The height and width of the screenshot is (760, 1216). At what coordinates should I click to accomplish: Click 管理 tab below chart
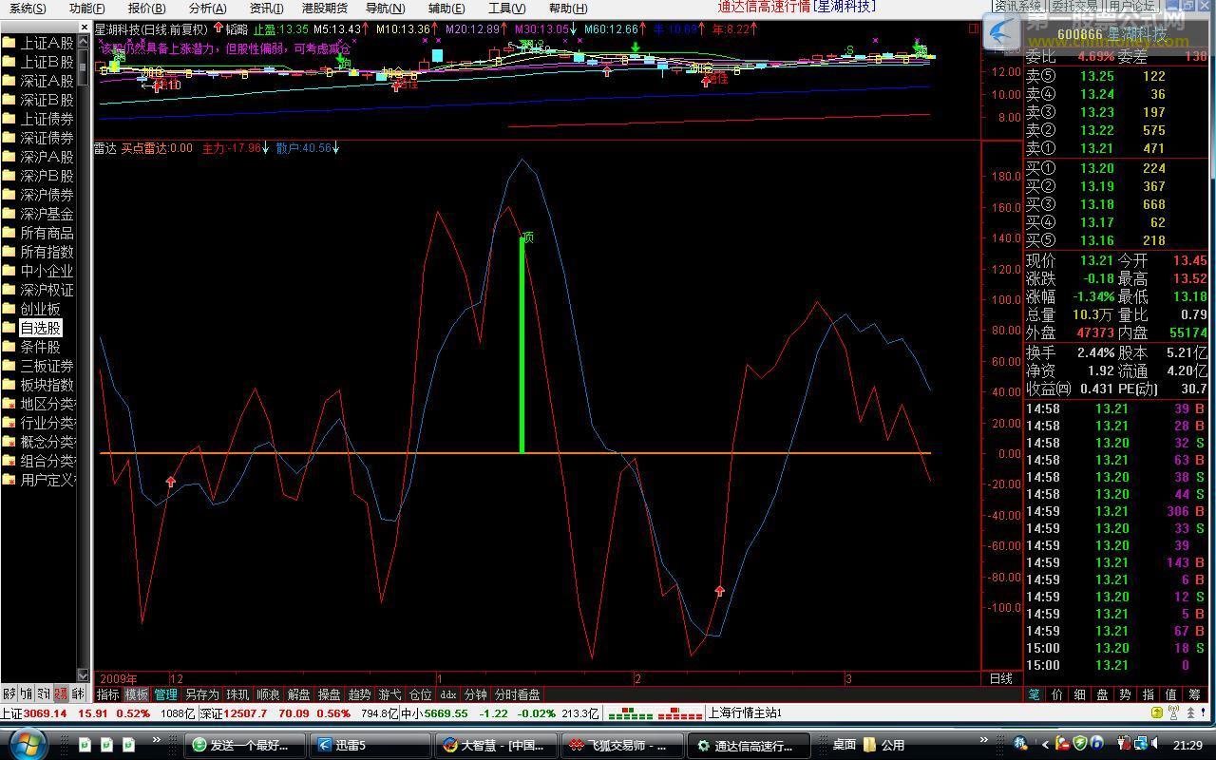166,694
